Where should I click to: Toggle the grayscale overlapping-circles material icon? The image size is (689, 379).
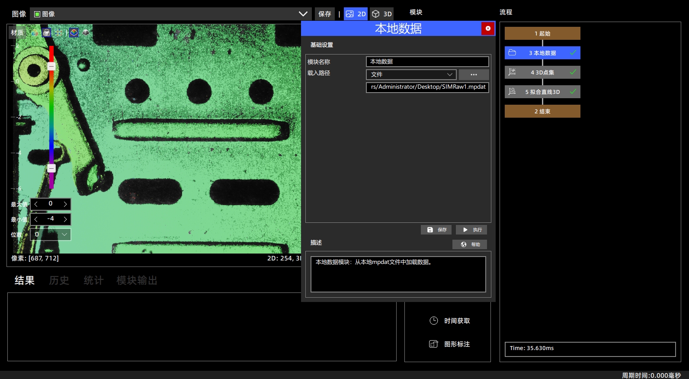coord(47,32)
